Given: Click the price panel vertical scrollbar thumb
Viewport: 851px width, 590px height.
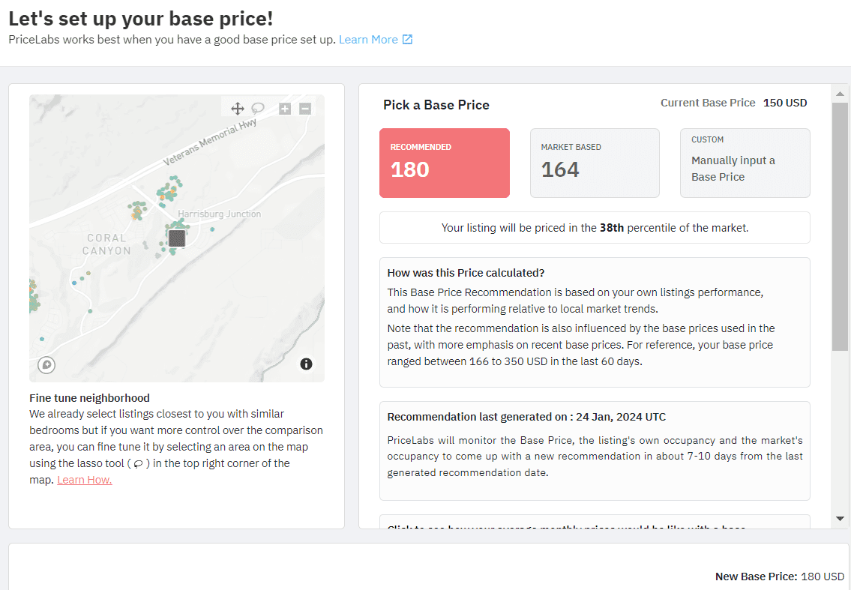Looking at the screenshot, I should point(841,226).
